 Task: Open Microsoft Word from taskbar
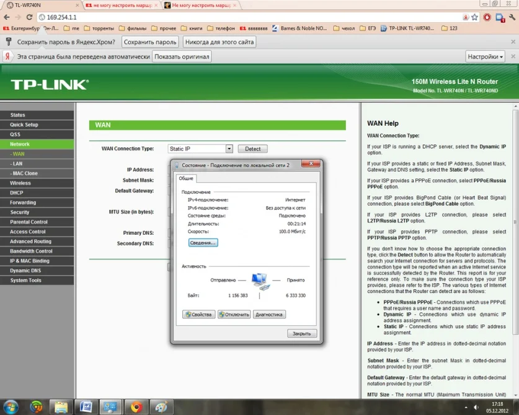tap(86, 407)
